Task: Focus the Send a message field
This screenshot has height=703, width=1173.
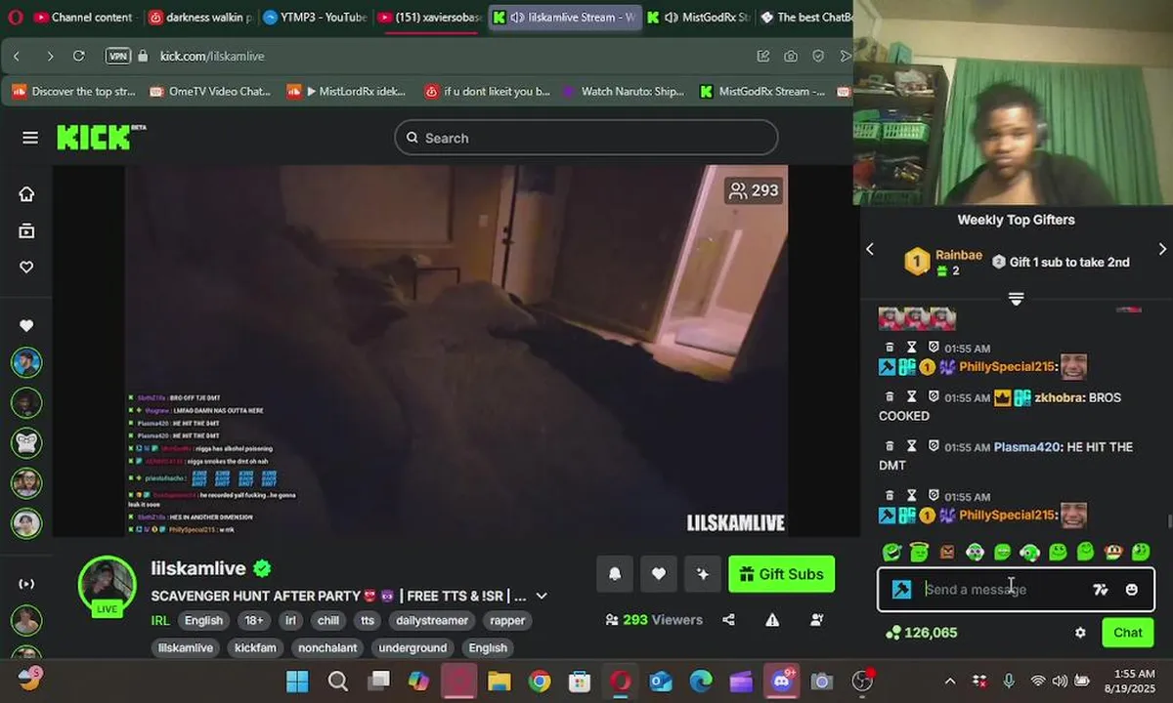Action: [x=1005, y=590]
